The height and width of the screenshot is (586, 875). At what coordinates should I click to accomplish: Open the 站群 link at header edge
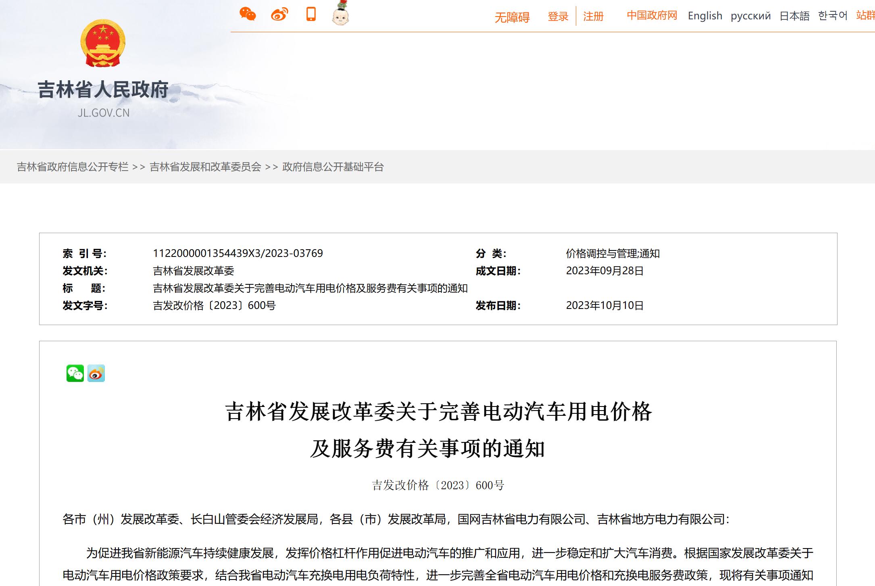point(865,15)
